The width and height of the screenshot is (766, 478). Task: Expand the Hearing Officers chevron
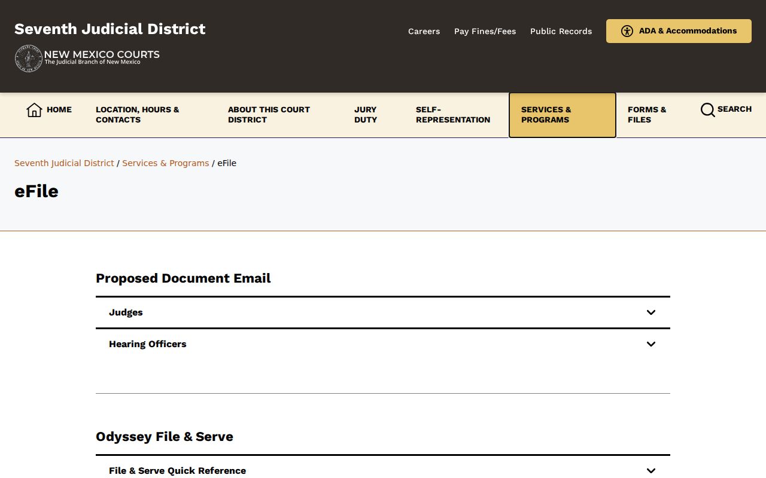coord(651,344)
